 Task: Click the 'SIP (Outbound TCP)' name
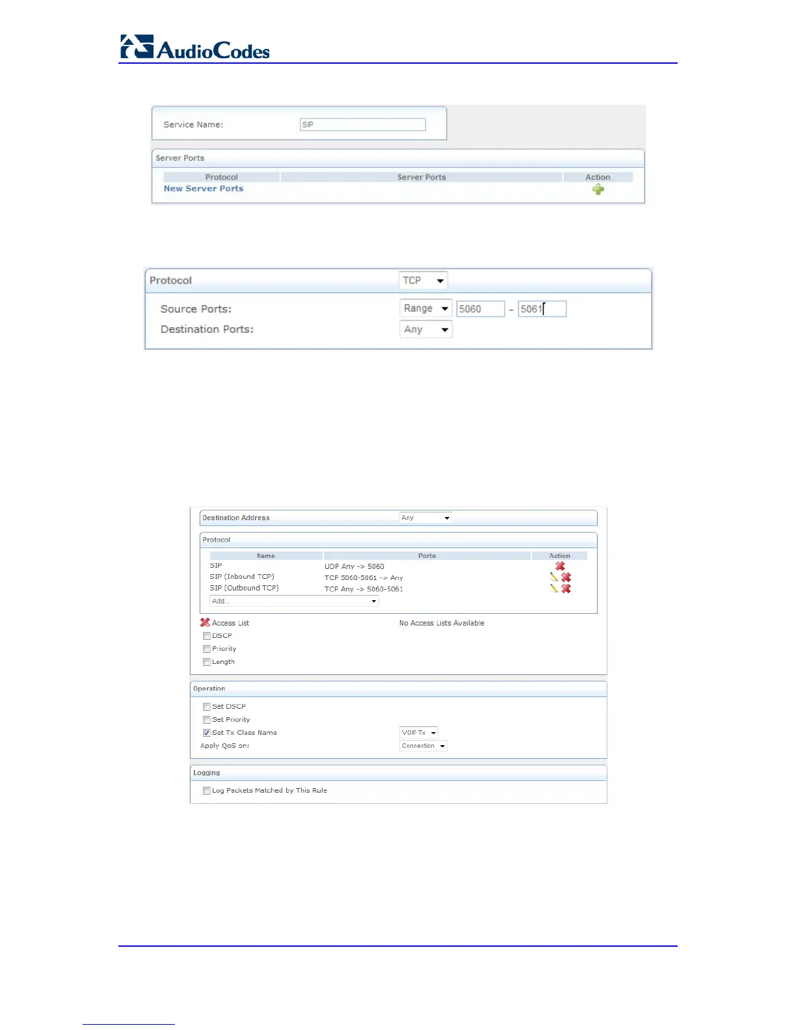coord(244,588)
